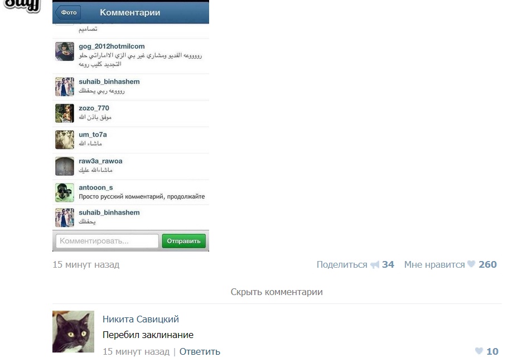Open gog_2012hotmilcom's avatar
508x362 pixels.
tap(65, 51)
